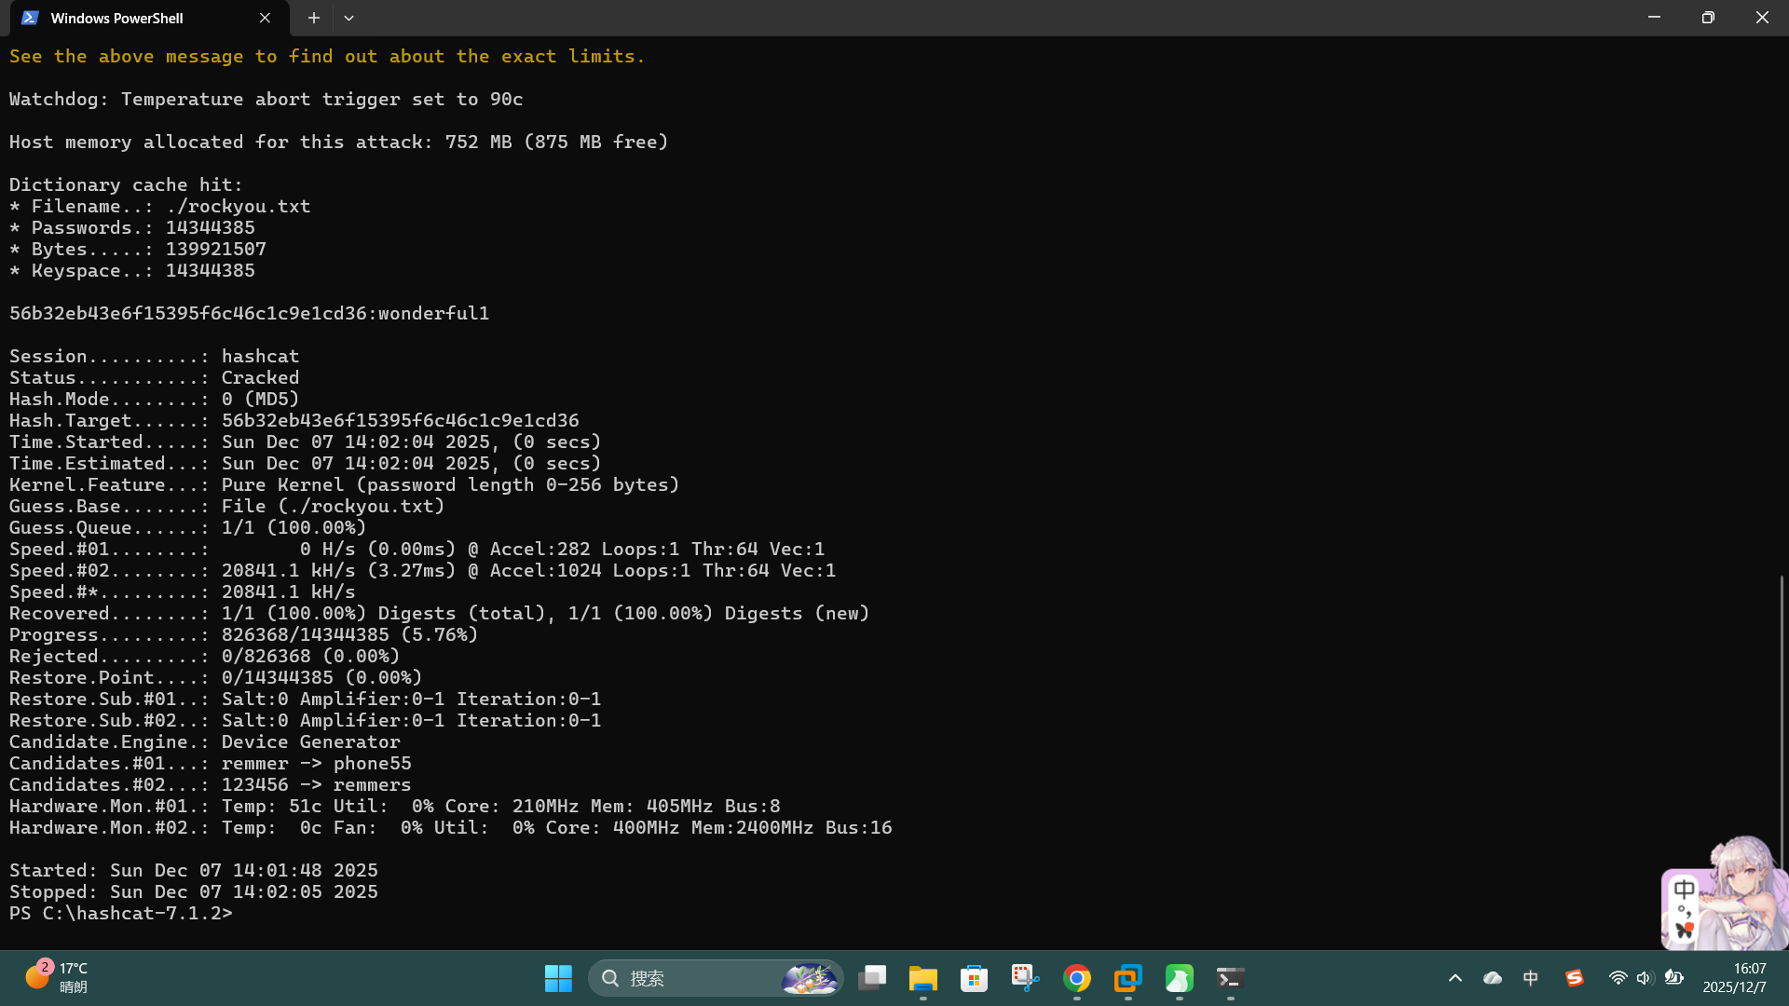The width and height of the screenshot is (1789, 1006).
Task: Open a new PowerShell tab
Action: [x=314, y=18]
